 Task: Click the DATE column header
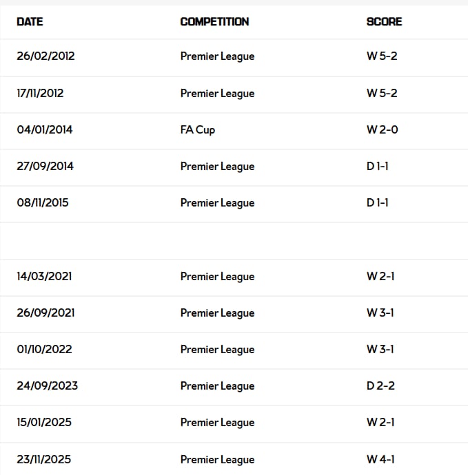point(30,21)
